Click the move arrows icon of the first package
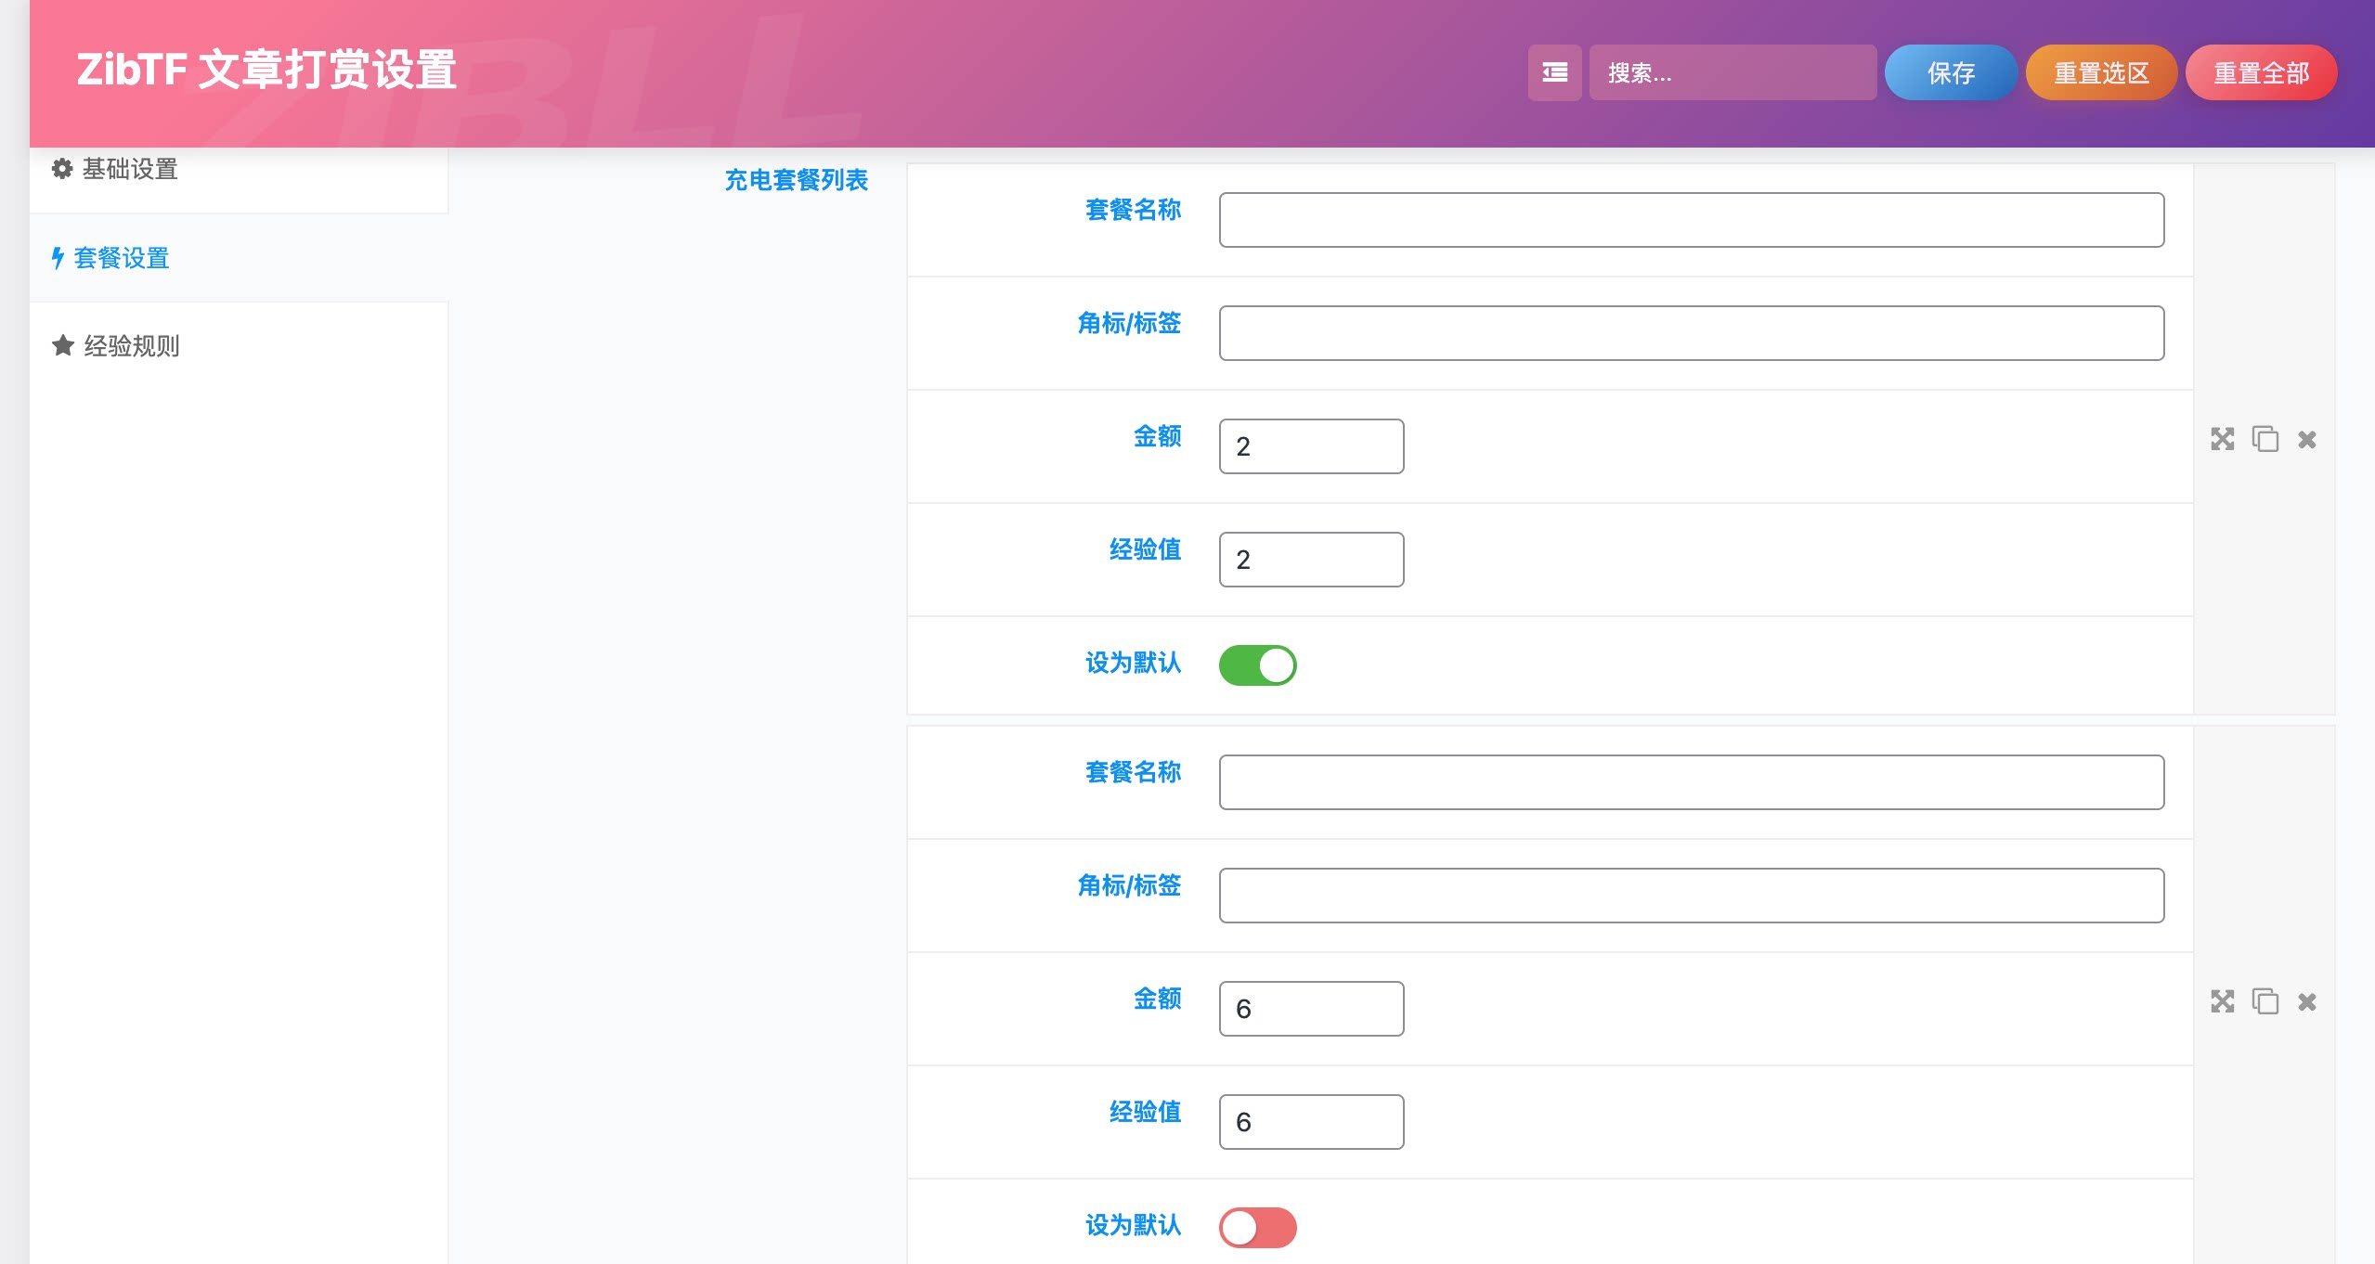Image resolution: width=2375 pixels, height=1264 pixels. (x=2223, y=439)
